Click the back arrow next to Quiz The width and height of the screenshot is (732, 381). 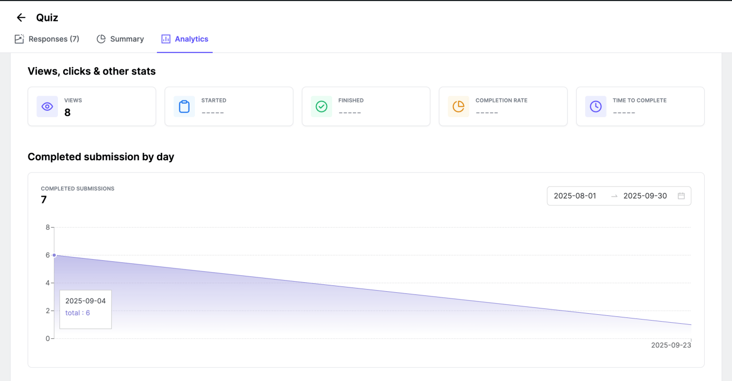click(x=21, y=18)
